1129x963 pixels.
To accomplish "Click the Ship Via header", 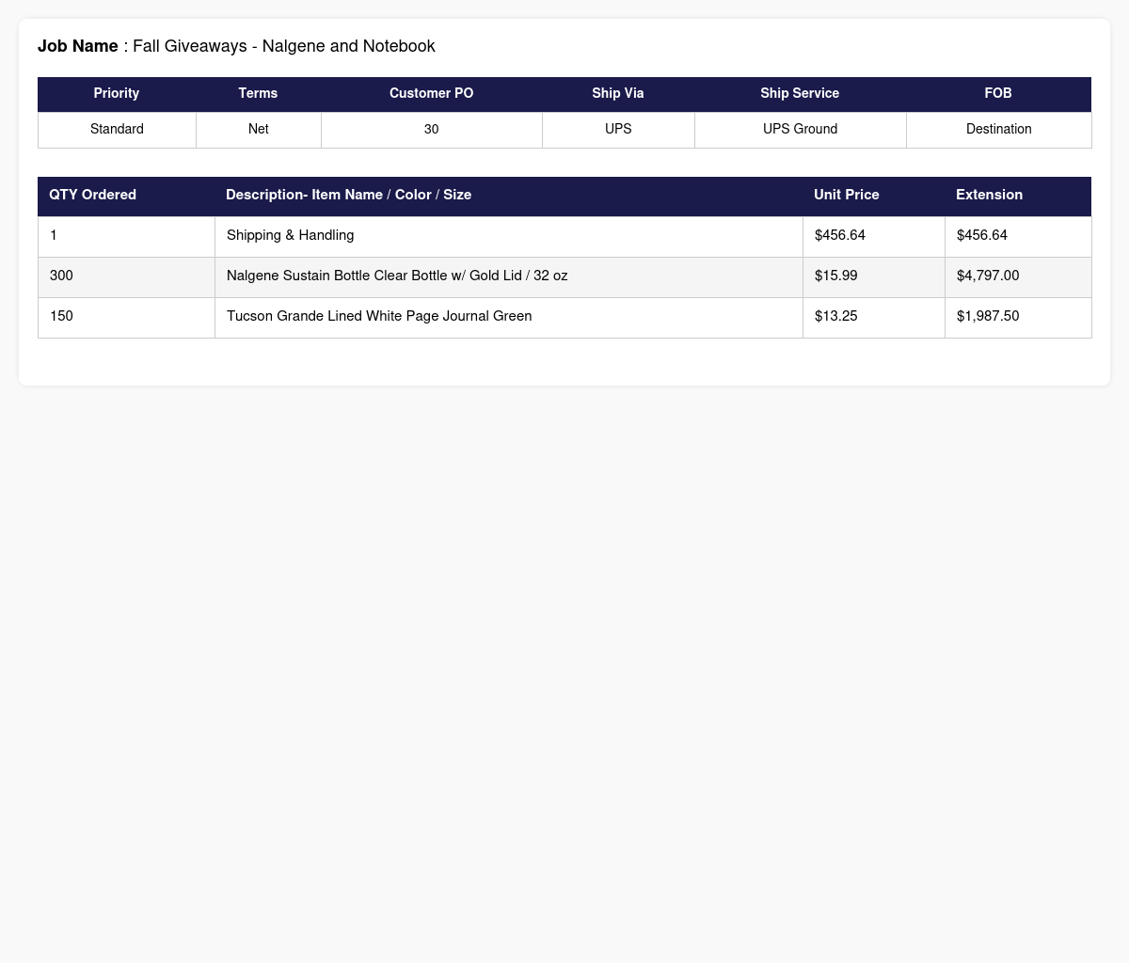I will (618, 94).
